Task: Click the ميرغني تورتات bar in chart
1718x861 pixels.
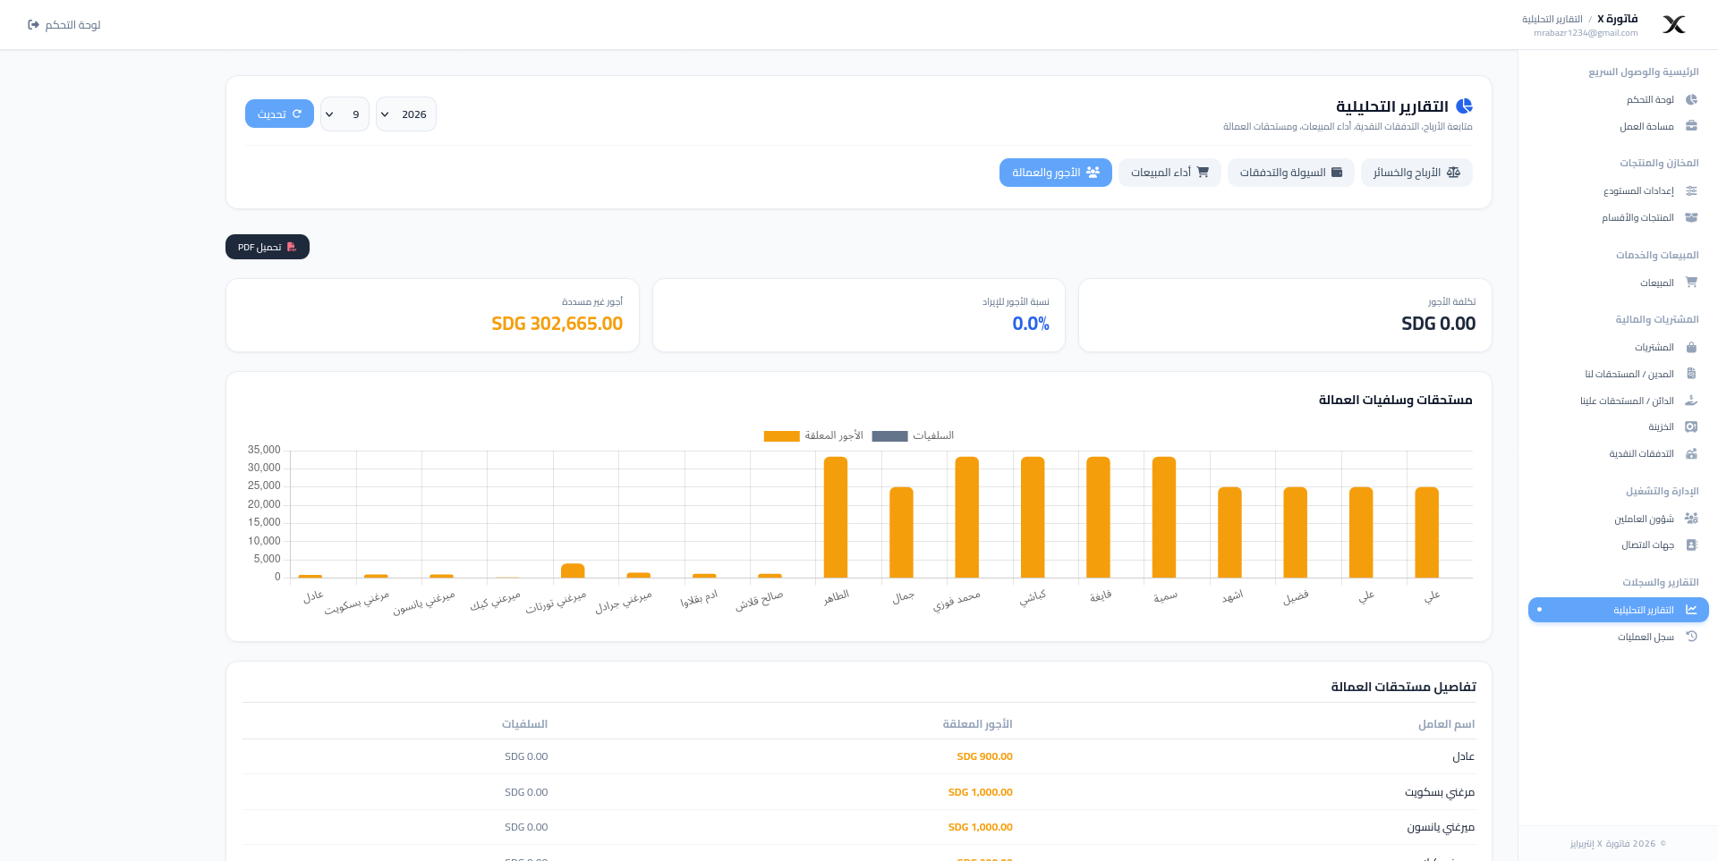Action: coord(573,570)
